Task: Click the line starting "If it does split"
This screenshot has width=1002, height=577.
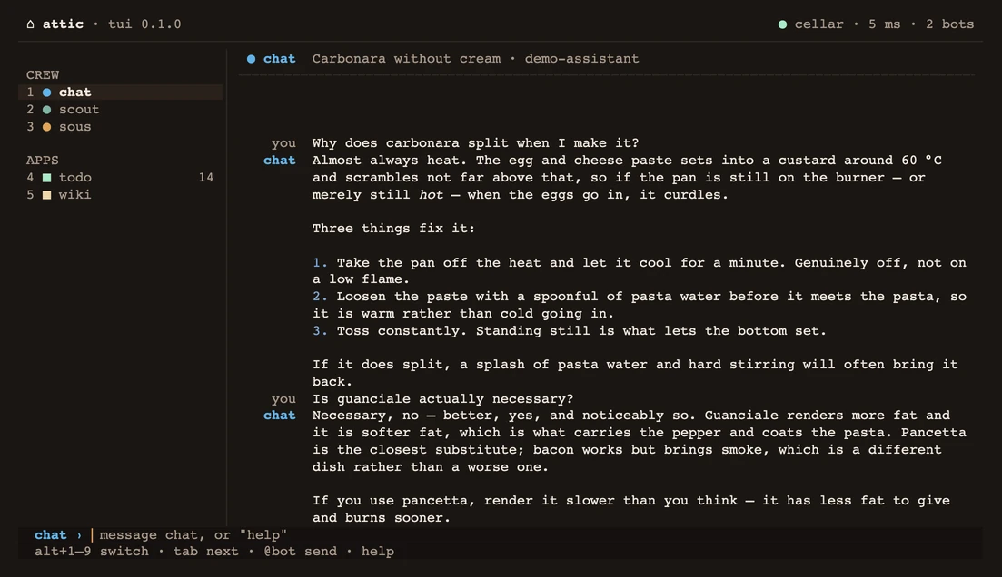Action: coord(635,365)
